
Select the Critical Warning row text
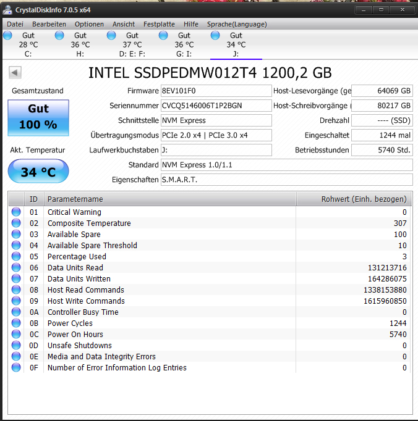click(74, 212)
